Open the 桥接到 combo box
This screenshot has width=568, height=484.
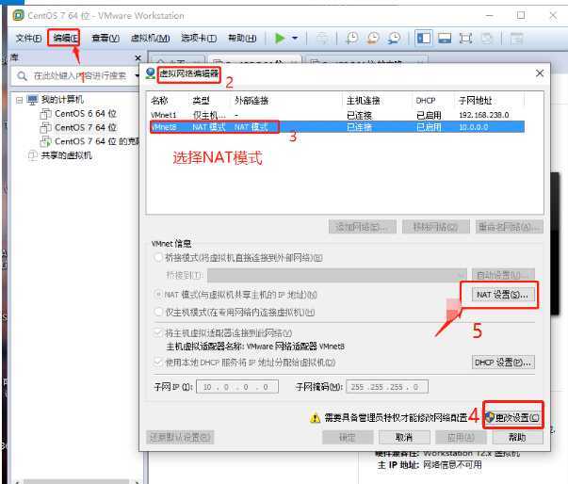(x=337, y=275)
